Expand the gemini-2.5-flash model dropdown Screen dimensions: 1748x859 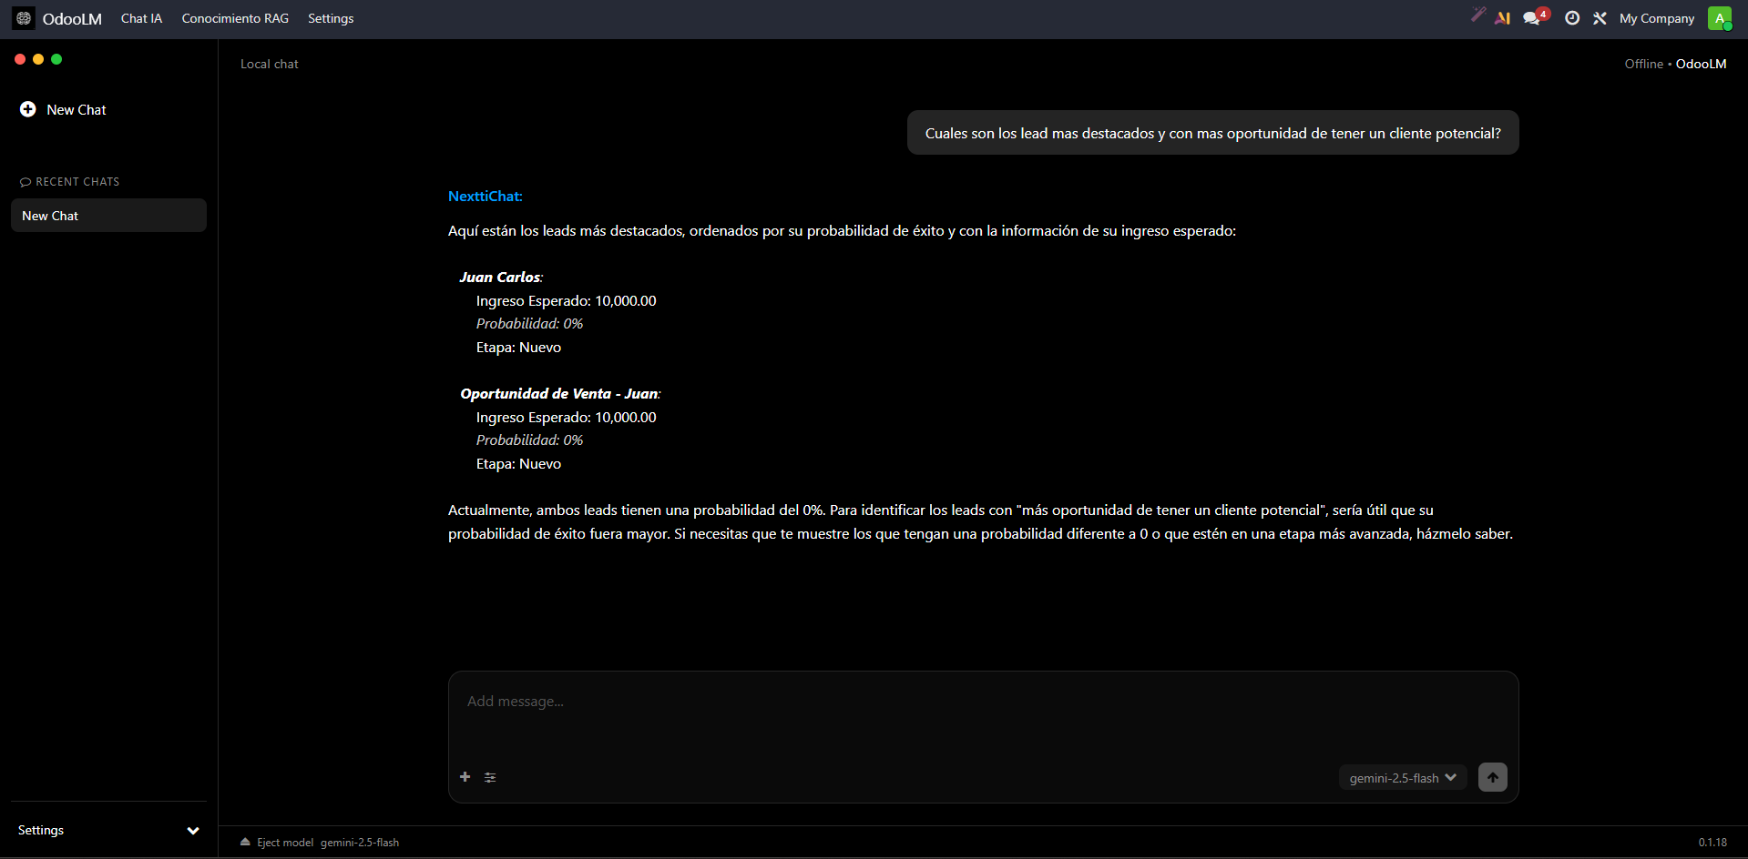[1402, 778]
